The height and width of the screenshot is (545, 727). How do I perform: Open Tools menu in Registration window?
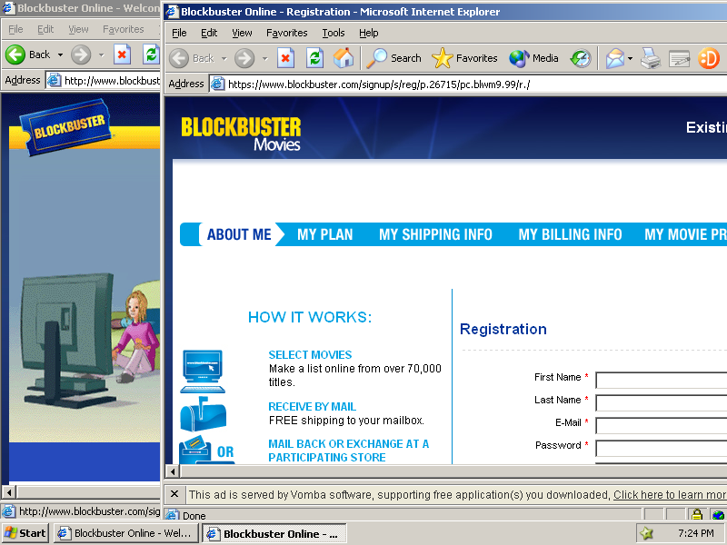(x=334, y=33)
